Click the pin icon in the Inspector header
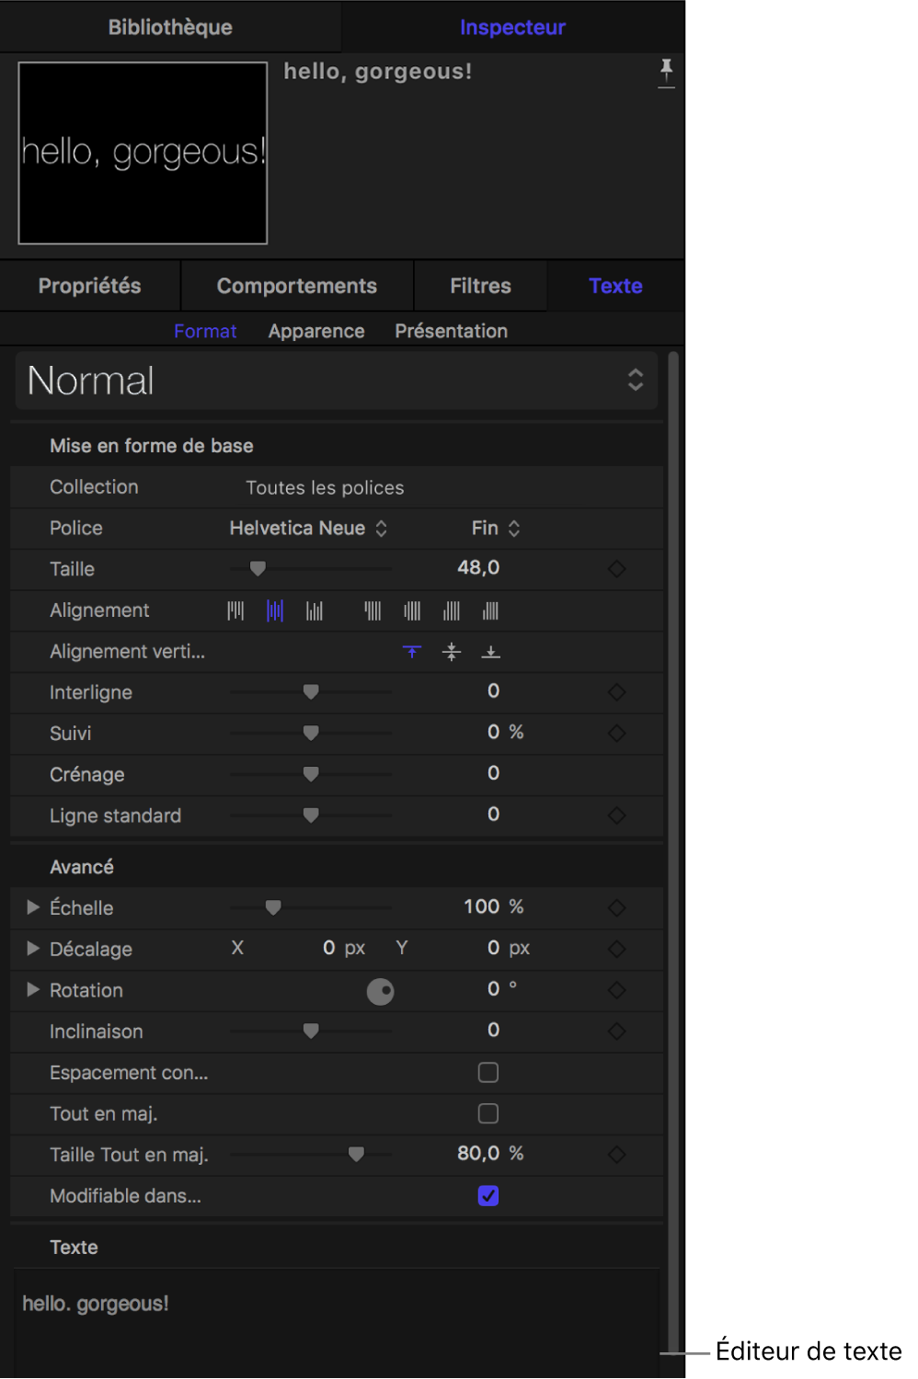The image size is (918, 1379). click(666, 71)
